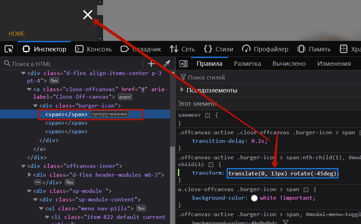Pick a page color with the eyedropper
This screenshot has width=361, height=224.
pos(166,64)
